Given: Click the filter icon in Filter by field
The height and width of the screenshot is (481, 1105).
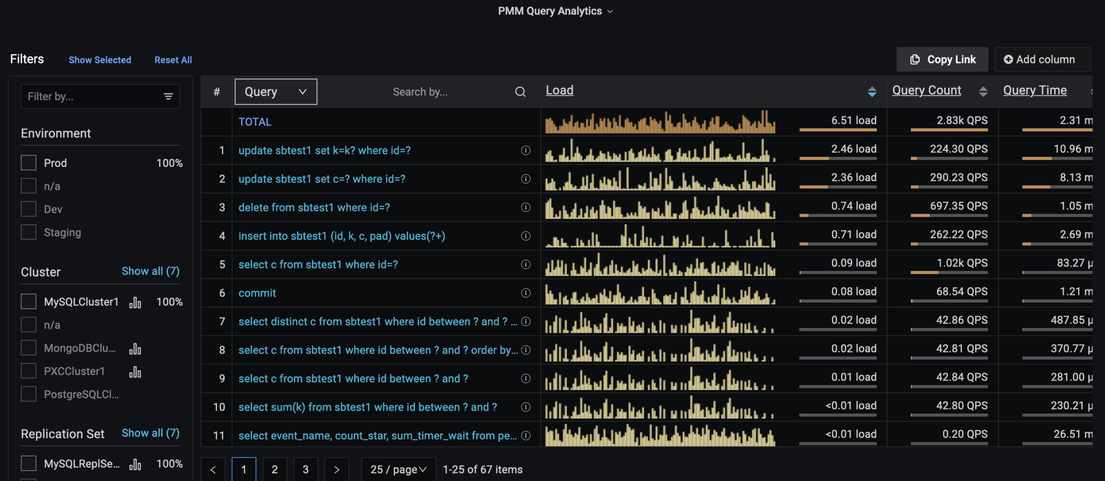Looking at the screenshot, I should click(168, 96).
